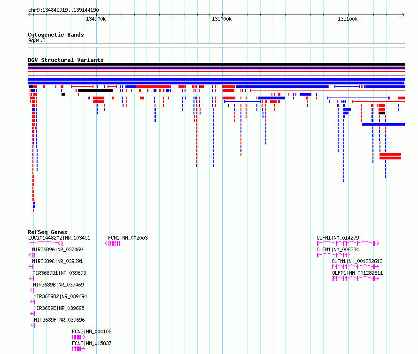Select the MIR3689D1|NR_039693 label
418x354 pixels.
tap(59, 273)
